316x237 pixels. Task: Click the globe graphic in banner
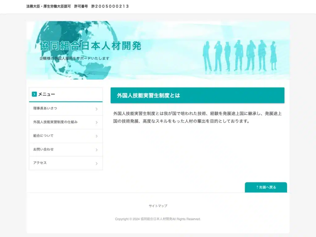[77, 50]
